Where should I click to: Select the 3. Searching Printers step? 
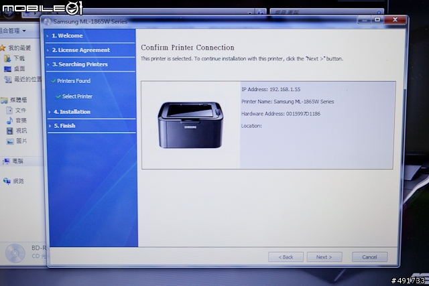pos(80,64)
